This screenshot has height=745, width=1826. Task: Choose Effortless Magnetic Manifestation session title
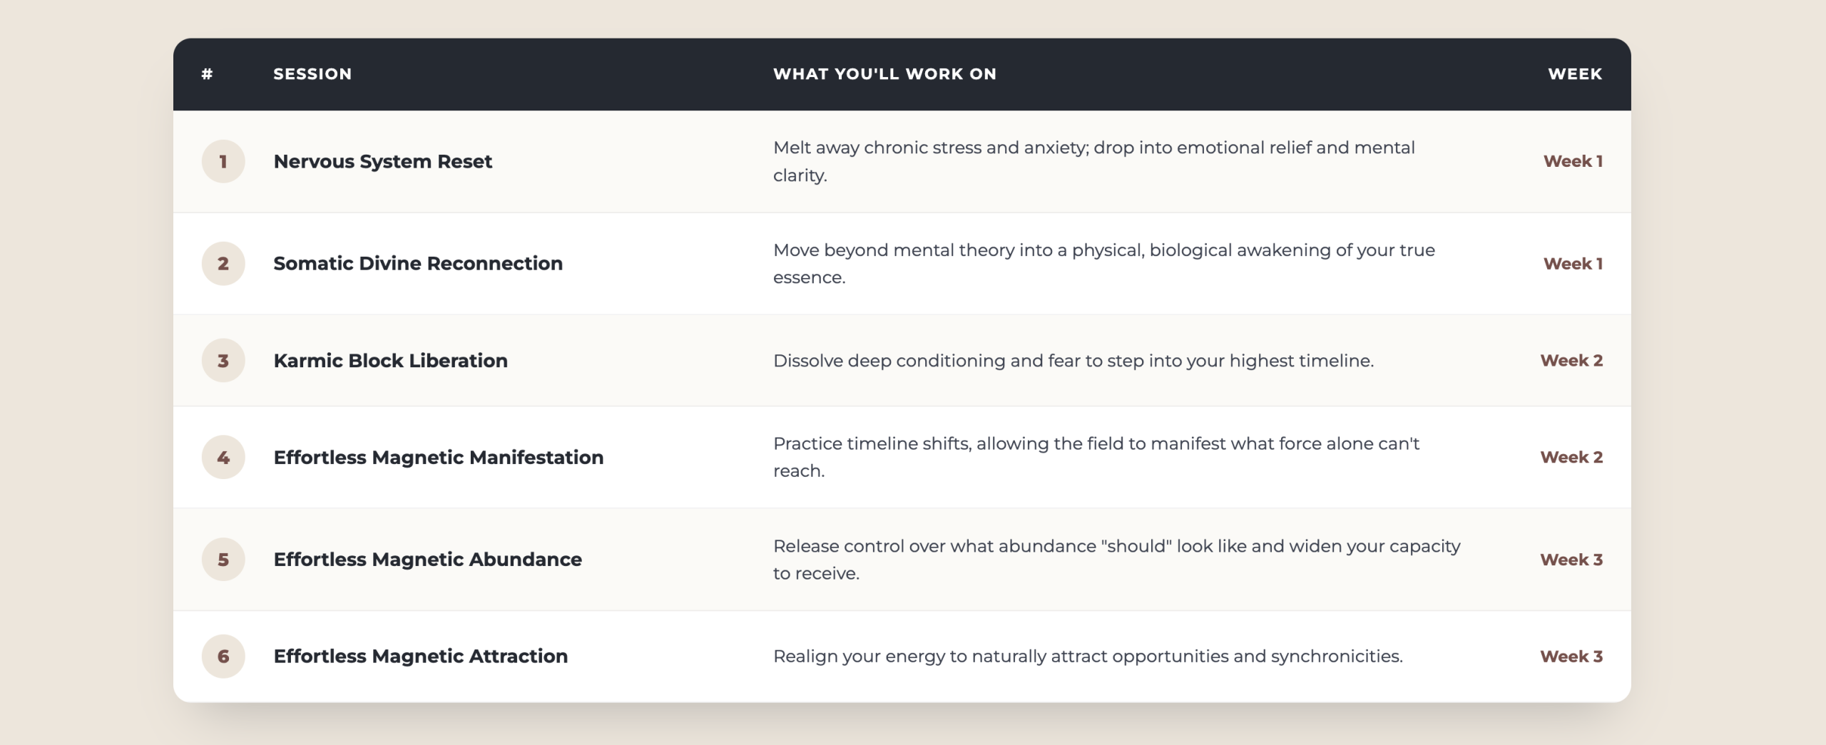439,457
